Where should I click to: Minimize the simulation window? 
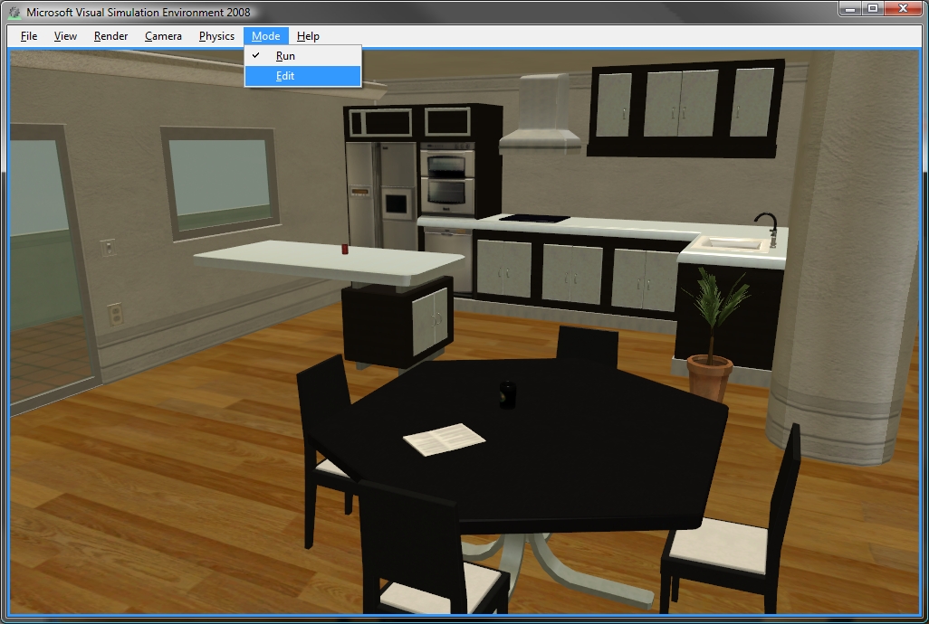[849, 9]
